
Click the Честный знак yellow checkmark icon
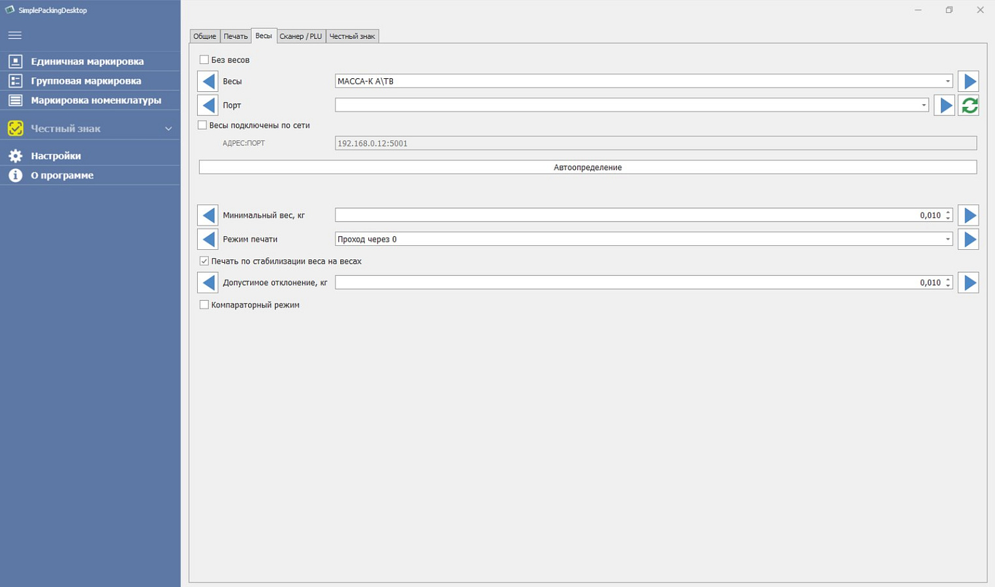16,128
